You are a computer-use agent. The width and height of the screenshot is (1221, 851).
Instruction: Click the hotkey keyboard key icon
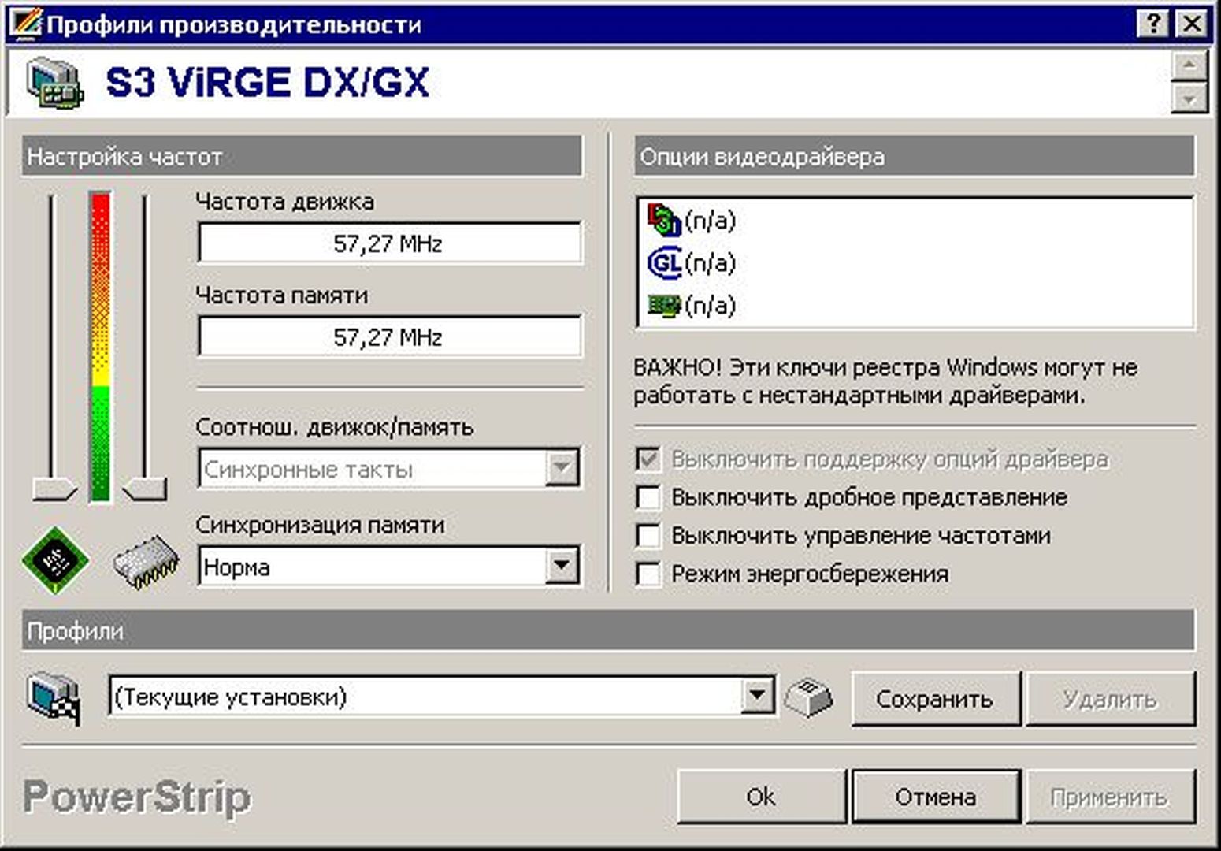tap(809, 697)
